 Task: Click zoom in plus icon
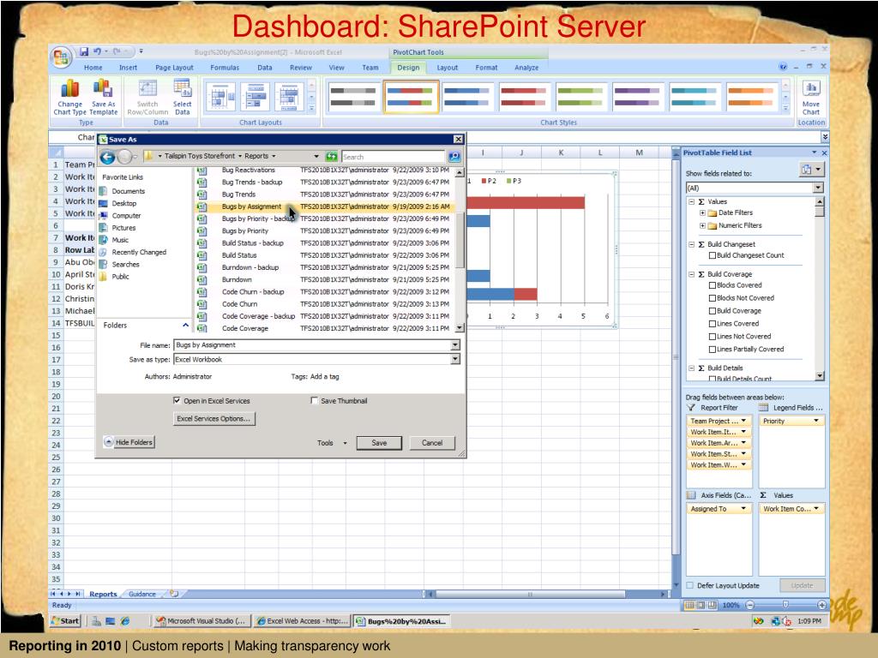pyautogui.click(x=822, y=605)
